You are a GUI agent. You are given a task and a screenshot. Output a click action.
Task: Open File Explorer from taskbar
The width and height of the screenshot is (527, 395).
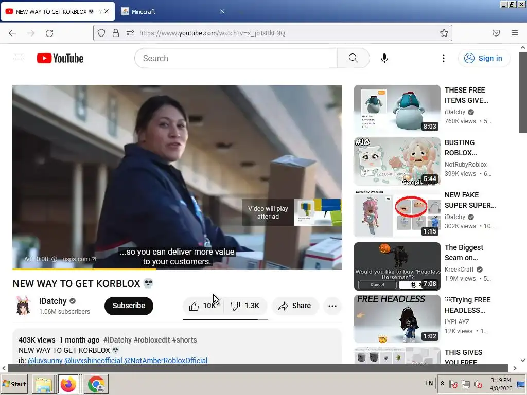pyautogui.click(x=44, y=384)
